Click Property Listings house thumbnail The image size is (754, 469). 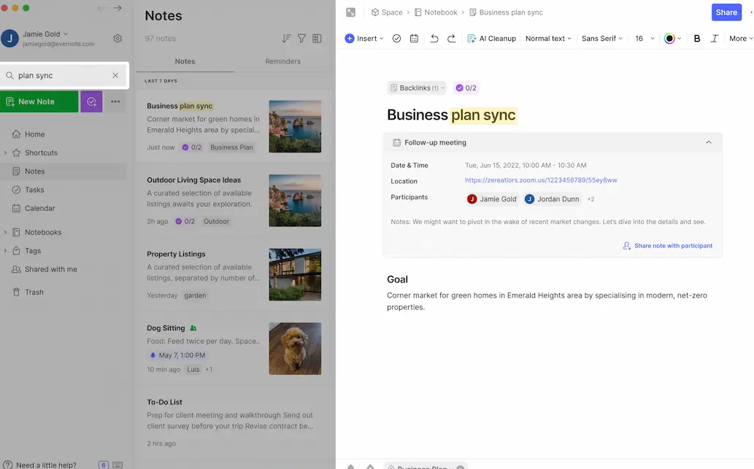point(295,274)
